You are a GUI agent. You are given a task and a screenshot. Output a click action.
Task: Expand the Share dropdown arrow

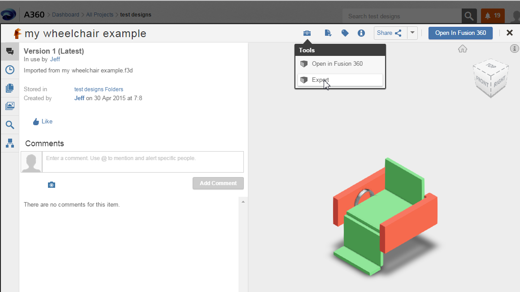coord(412,33)
